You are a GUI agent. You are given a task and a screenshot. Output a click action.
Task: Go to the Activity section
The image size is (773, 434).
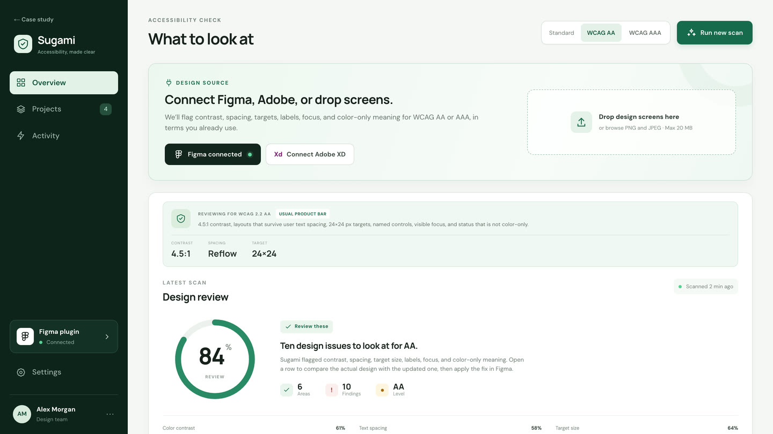point(64,136)
